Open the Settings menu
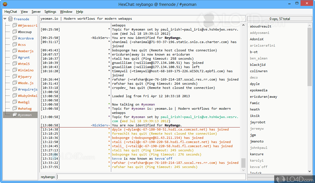Screen dimensions: 315x183 [x=50, y=12]
